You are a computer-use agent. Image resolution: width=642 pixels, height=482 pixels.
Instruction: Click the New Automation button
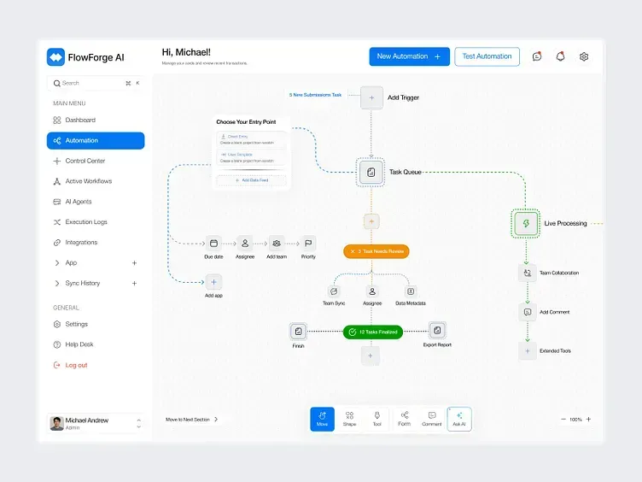409,56
